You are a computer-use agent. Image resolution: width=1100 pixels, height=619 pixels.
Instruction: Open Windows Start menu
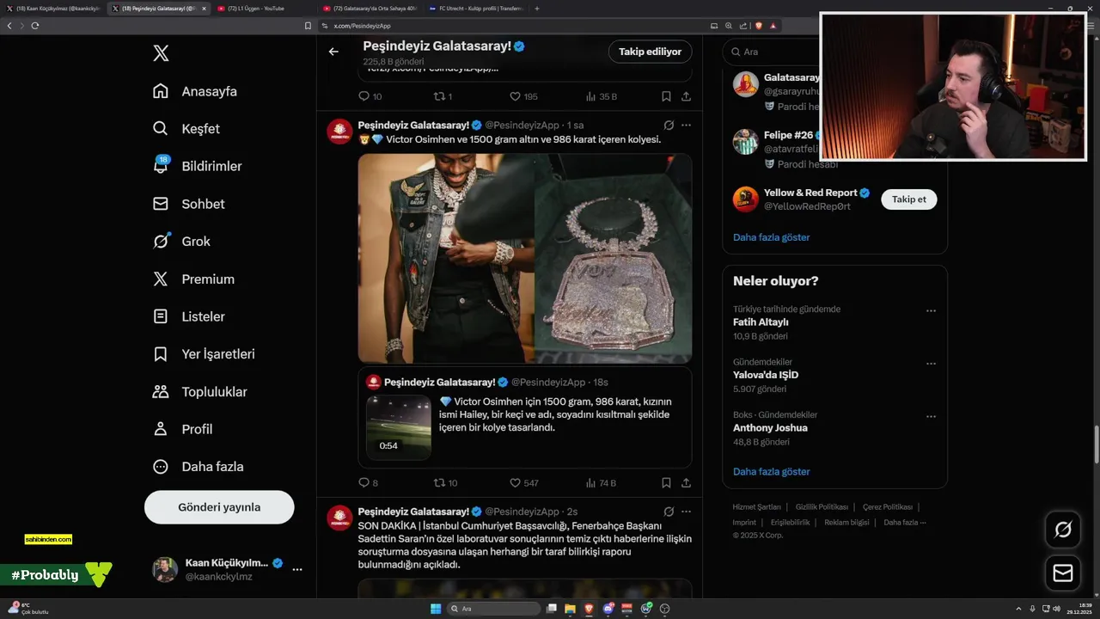pos(436,609)
